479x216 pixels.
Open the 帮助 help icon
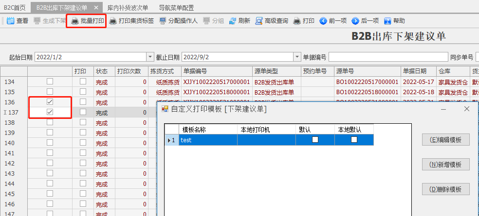[387, 21]
